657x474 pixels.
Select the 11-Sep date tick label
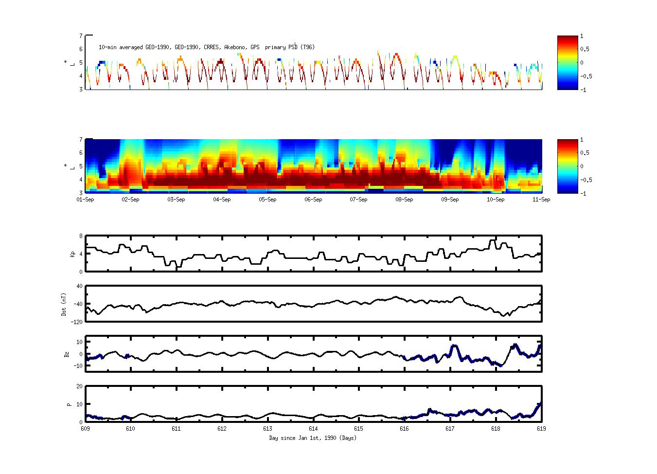point(541,200)
